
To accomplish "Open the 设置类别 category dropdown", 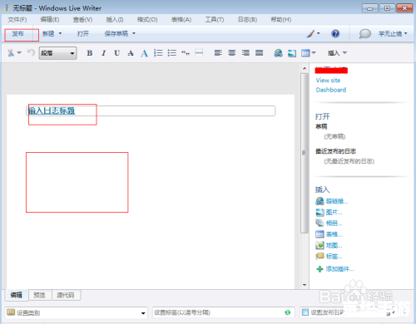I will (76, 312).
